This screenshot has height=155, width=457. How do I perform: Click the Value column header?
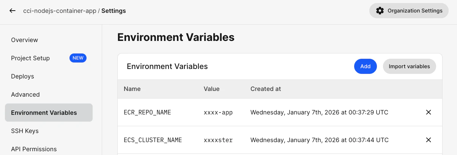click(211, 89)
